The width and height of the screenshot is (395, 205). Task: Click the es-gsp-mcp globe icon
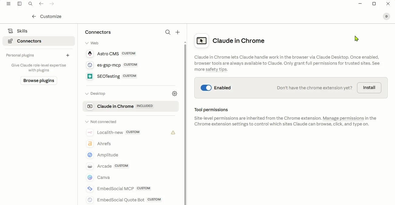tap(90, 65)
